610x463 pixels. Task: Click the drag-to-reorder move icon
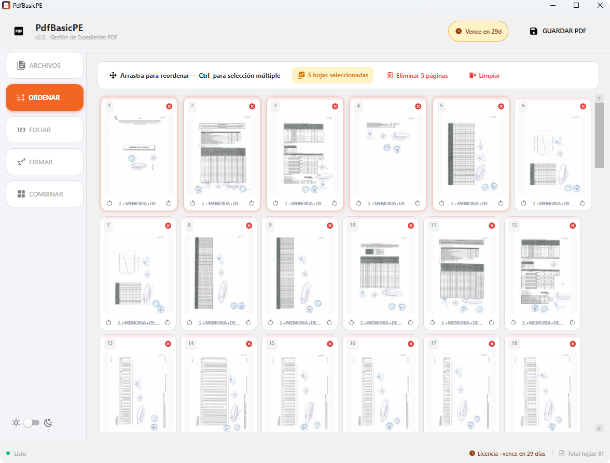click(x=113, y=75)
